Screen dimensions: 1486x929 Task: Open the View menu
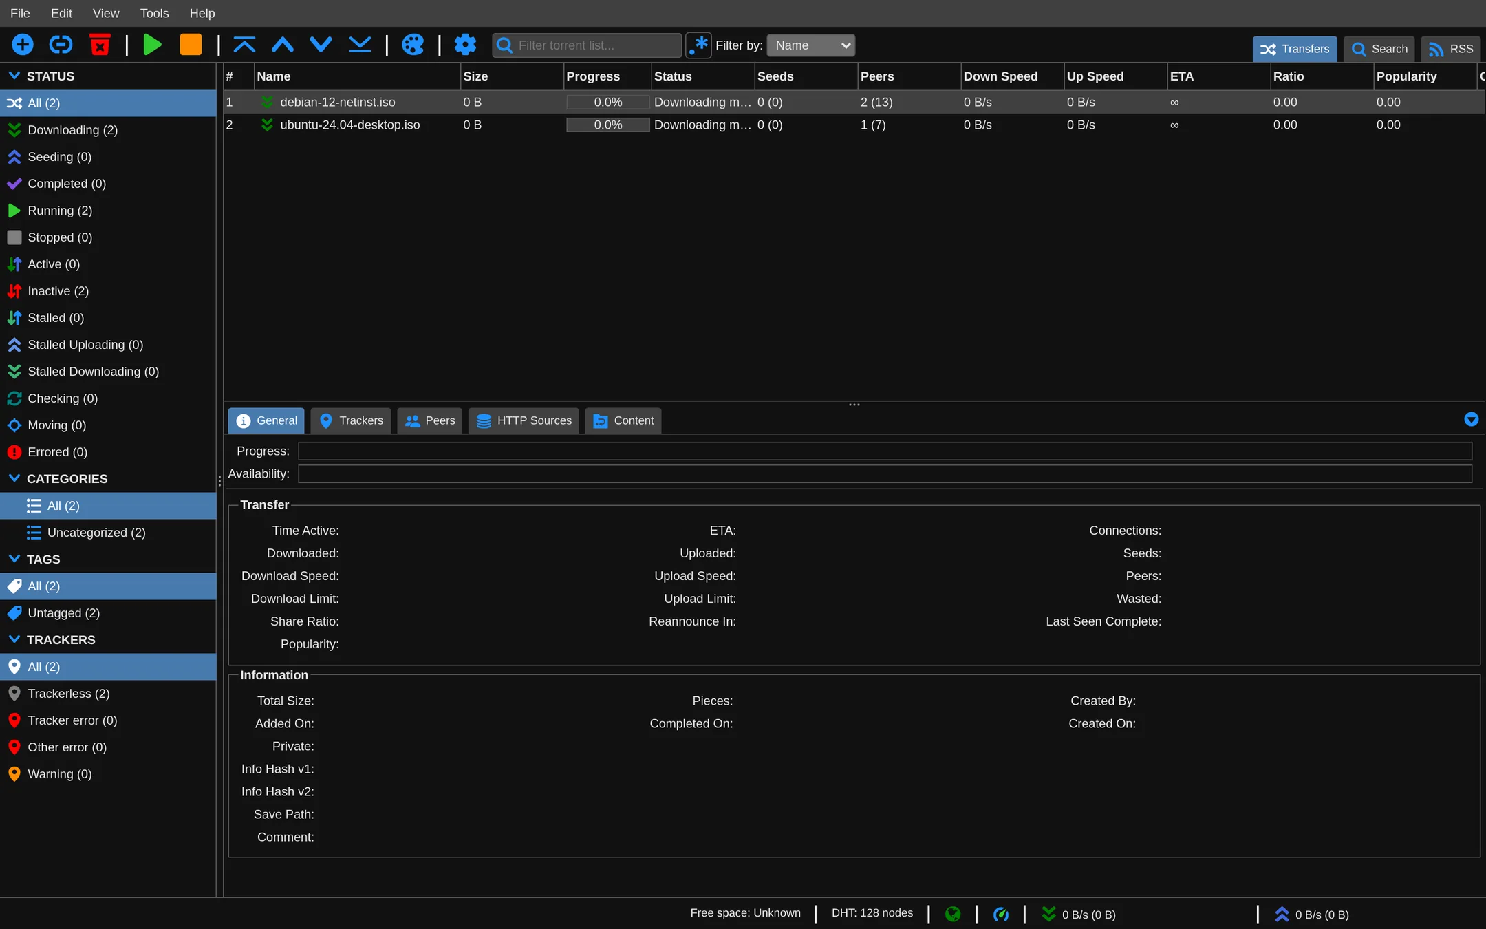(106, 13)
